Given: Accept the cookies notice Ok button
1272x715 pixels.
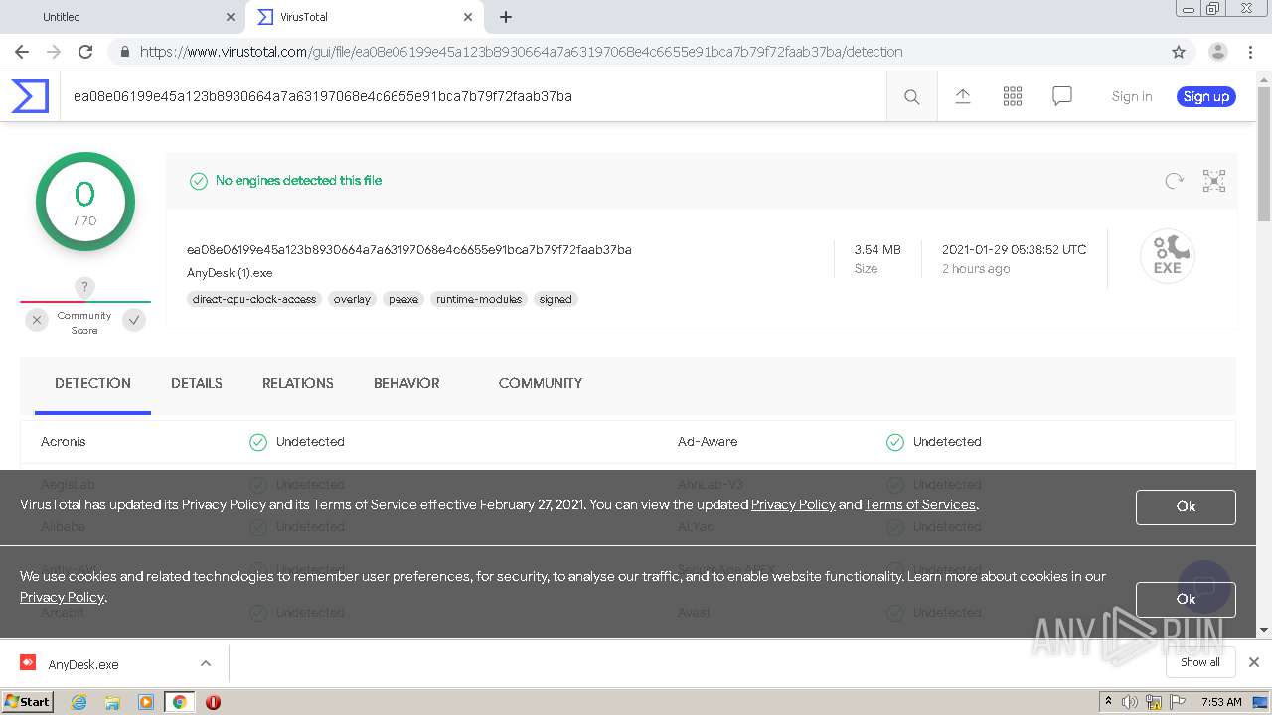Looking at the screenshot, I should pos(1186,599).
